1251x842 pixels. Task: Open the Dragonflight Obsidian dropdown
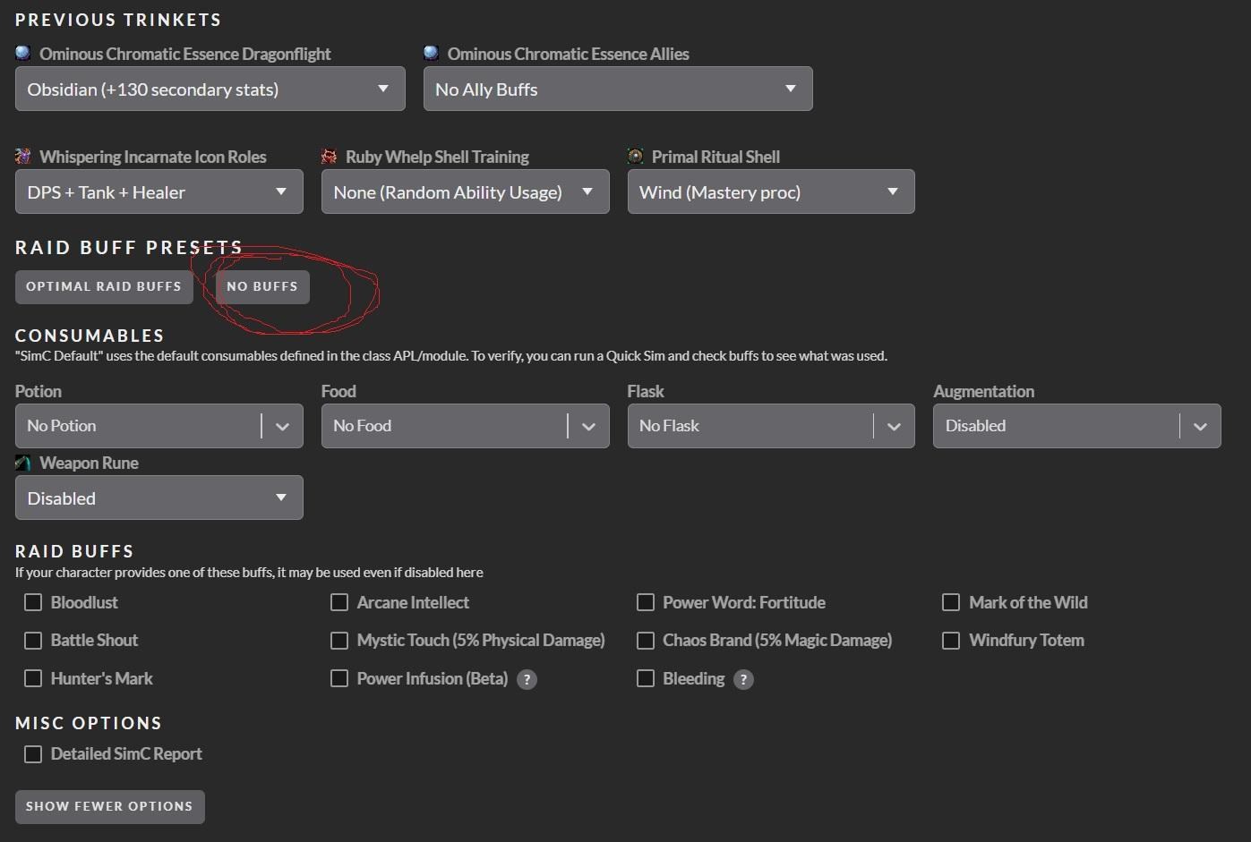click(210, 89)
